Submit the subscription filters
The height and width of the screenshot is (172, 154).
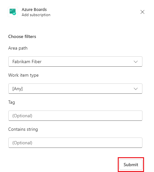(131, 165)
